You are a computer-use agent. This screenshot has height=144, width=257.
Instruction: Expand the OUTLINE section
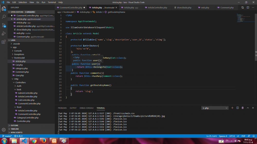[x=14, y=125]
